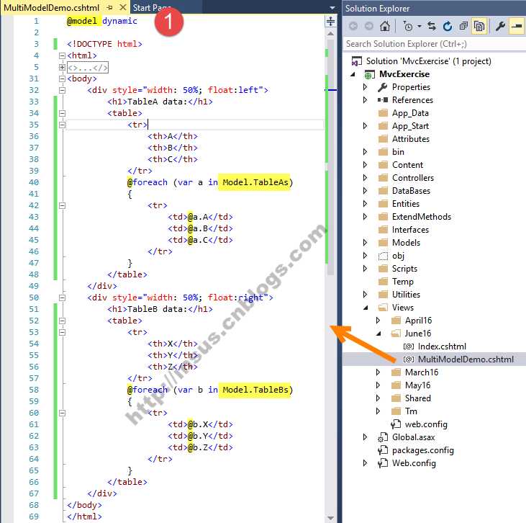
Task: Select the ExtendMethods folder
Action: pos(422,217)
